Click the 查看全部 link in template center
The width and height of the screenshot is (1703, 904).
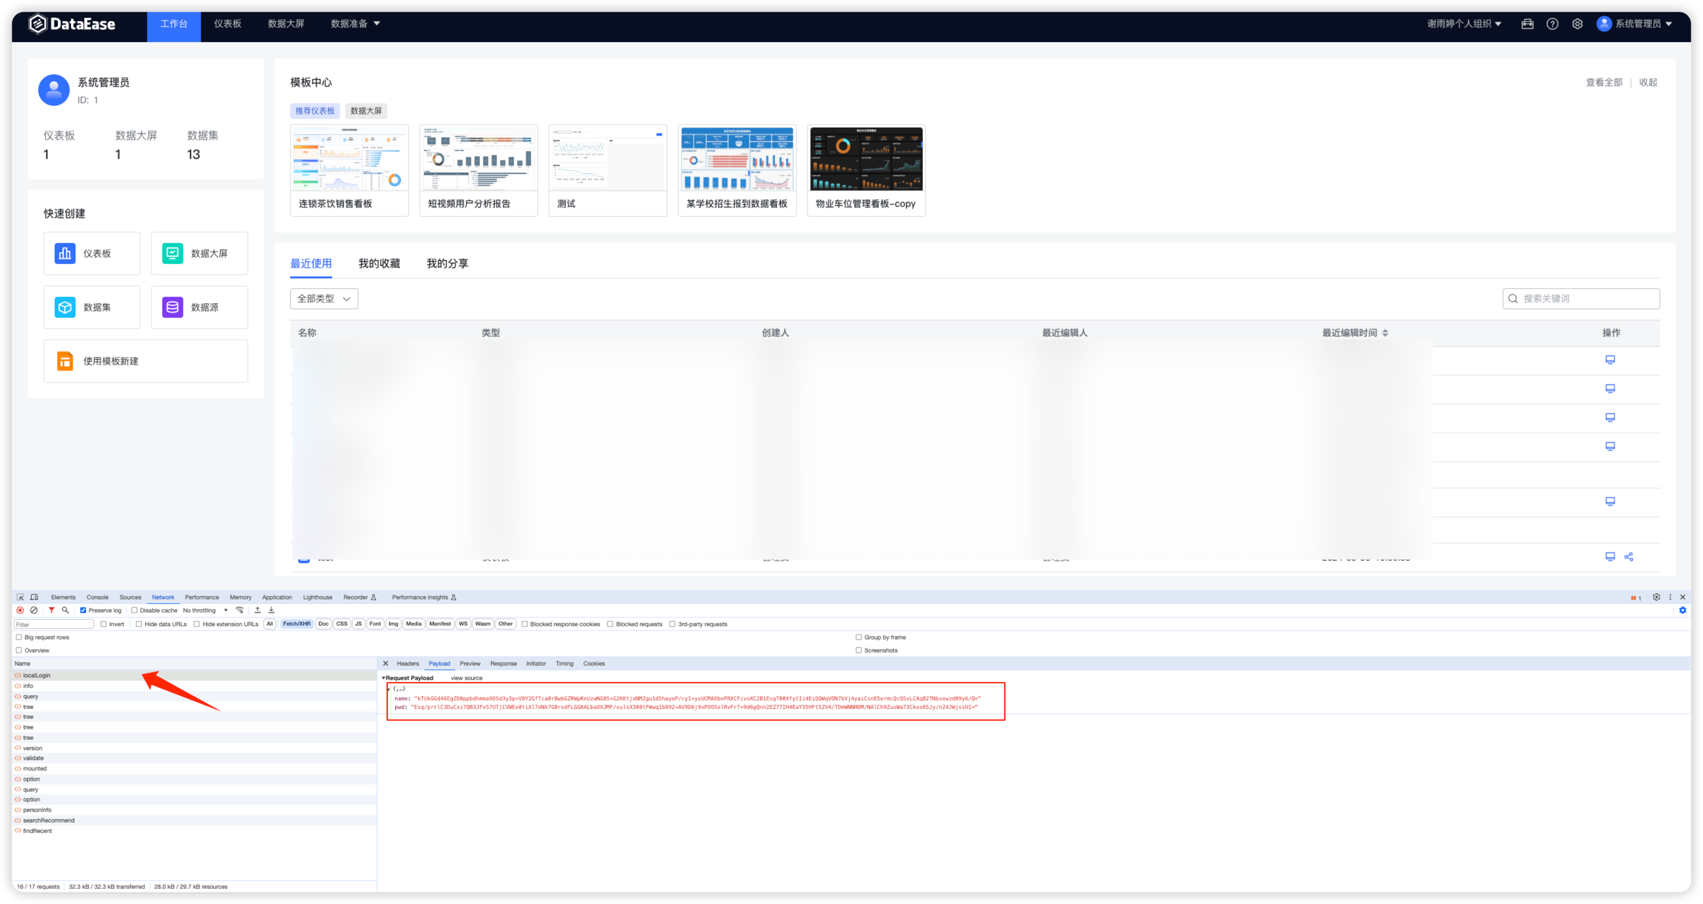tap(1603, 82)
